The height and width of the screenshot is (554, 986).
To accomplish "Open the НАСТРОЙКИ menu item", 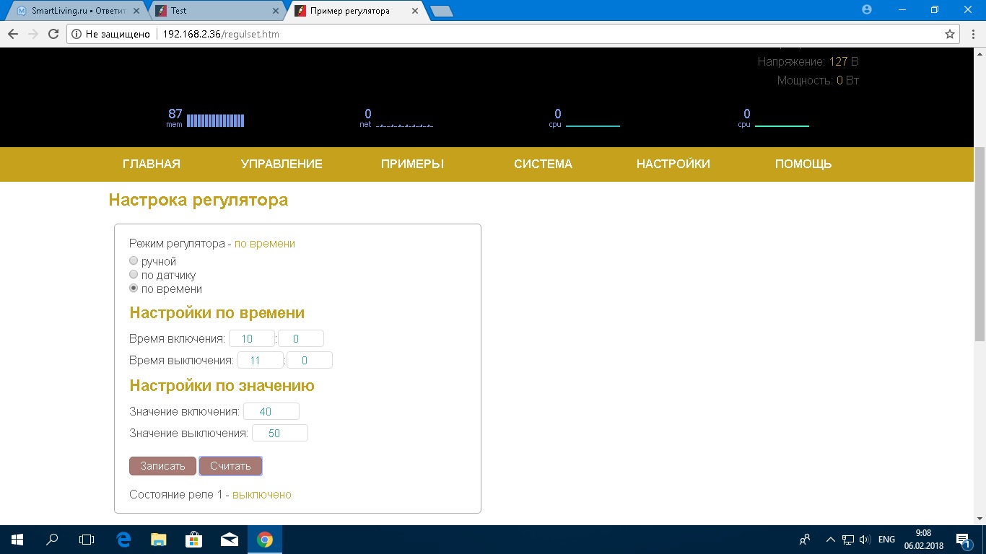I will (x=673, y=164).
